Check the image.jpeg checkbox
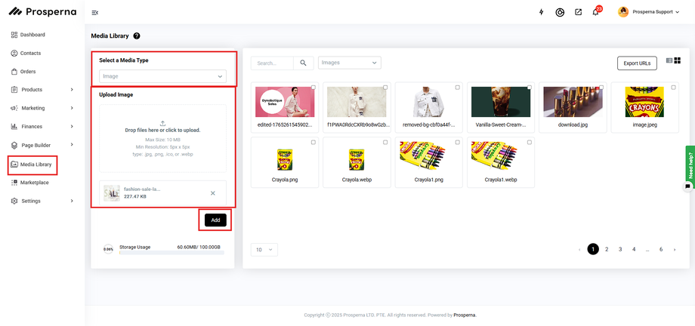This screenshot has width=695, height=326. click(x=673, y=88)
